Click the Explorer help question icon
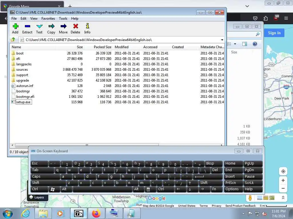The width and height of the screenshot is (293, 219). (255, 44)
